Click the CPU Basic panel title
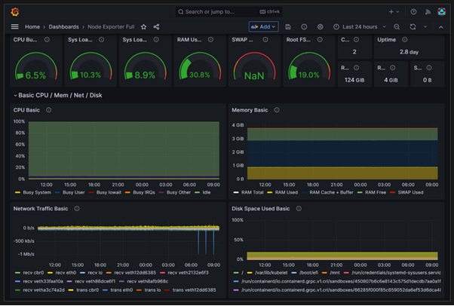454x306 pixels. 26,110
